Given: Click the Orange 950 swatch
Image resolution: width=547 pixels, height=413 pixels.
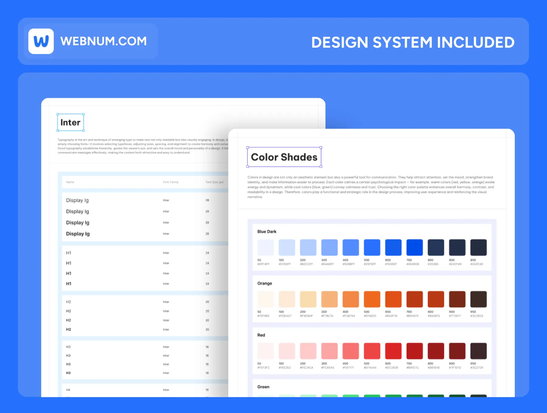Looking at the screenshot, I should [478, 299].
